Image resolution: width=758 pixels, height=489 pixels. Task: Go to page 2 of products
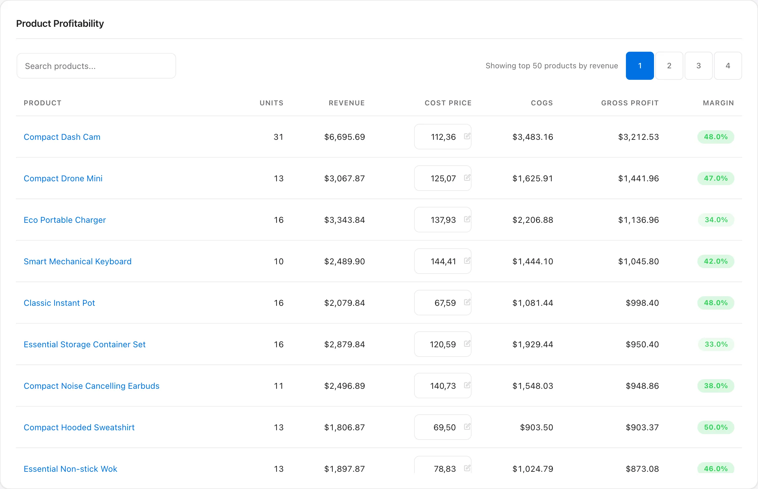[669, 66]
